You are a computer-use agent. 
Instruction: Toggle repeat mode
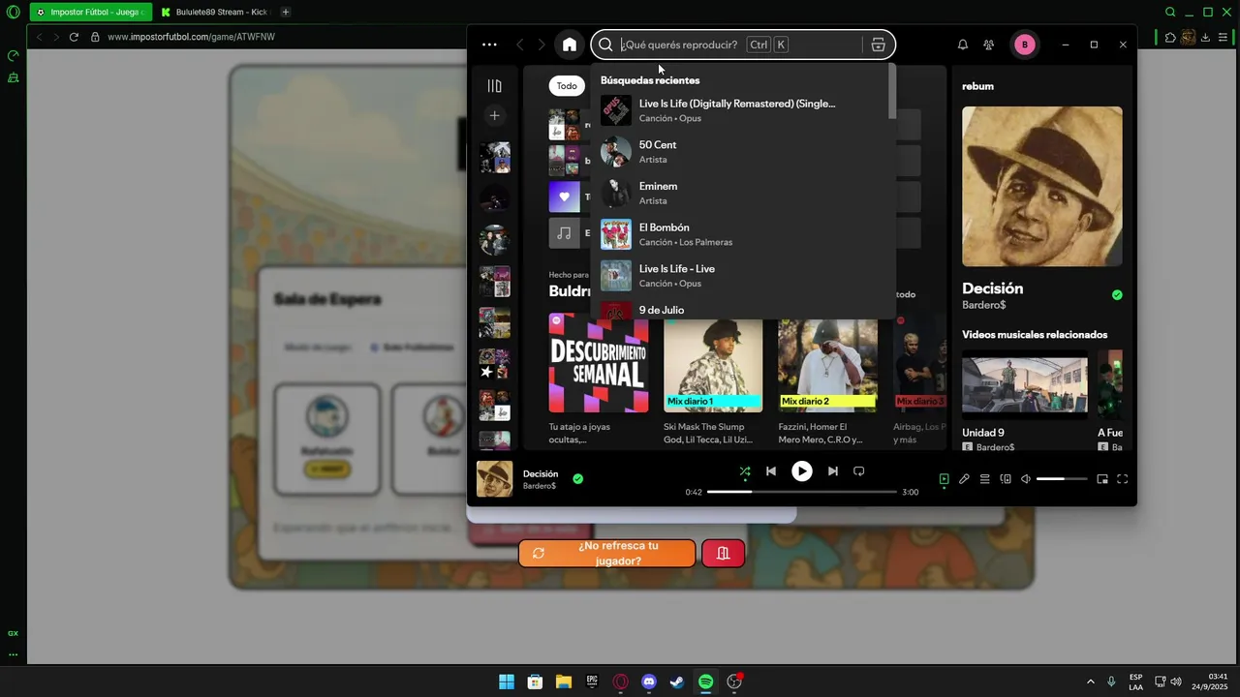pyautogui.click(x=858, y=471)
